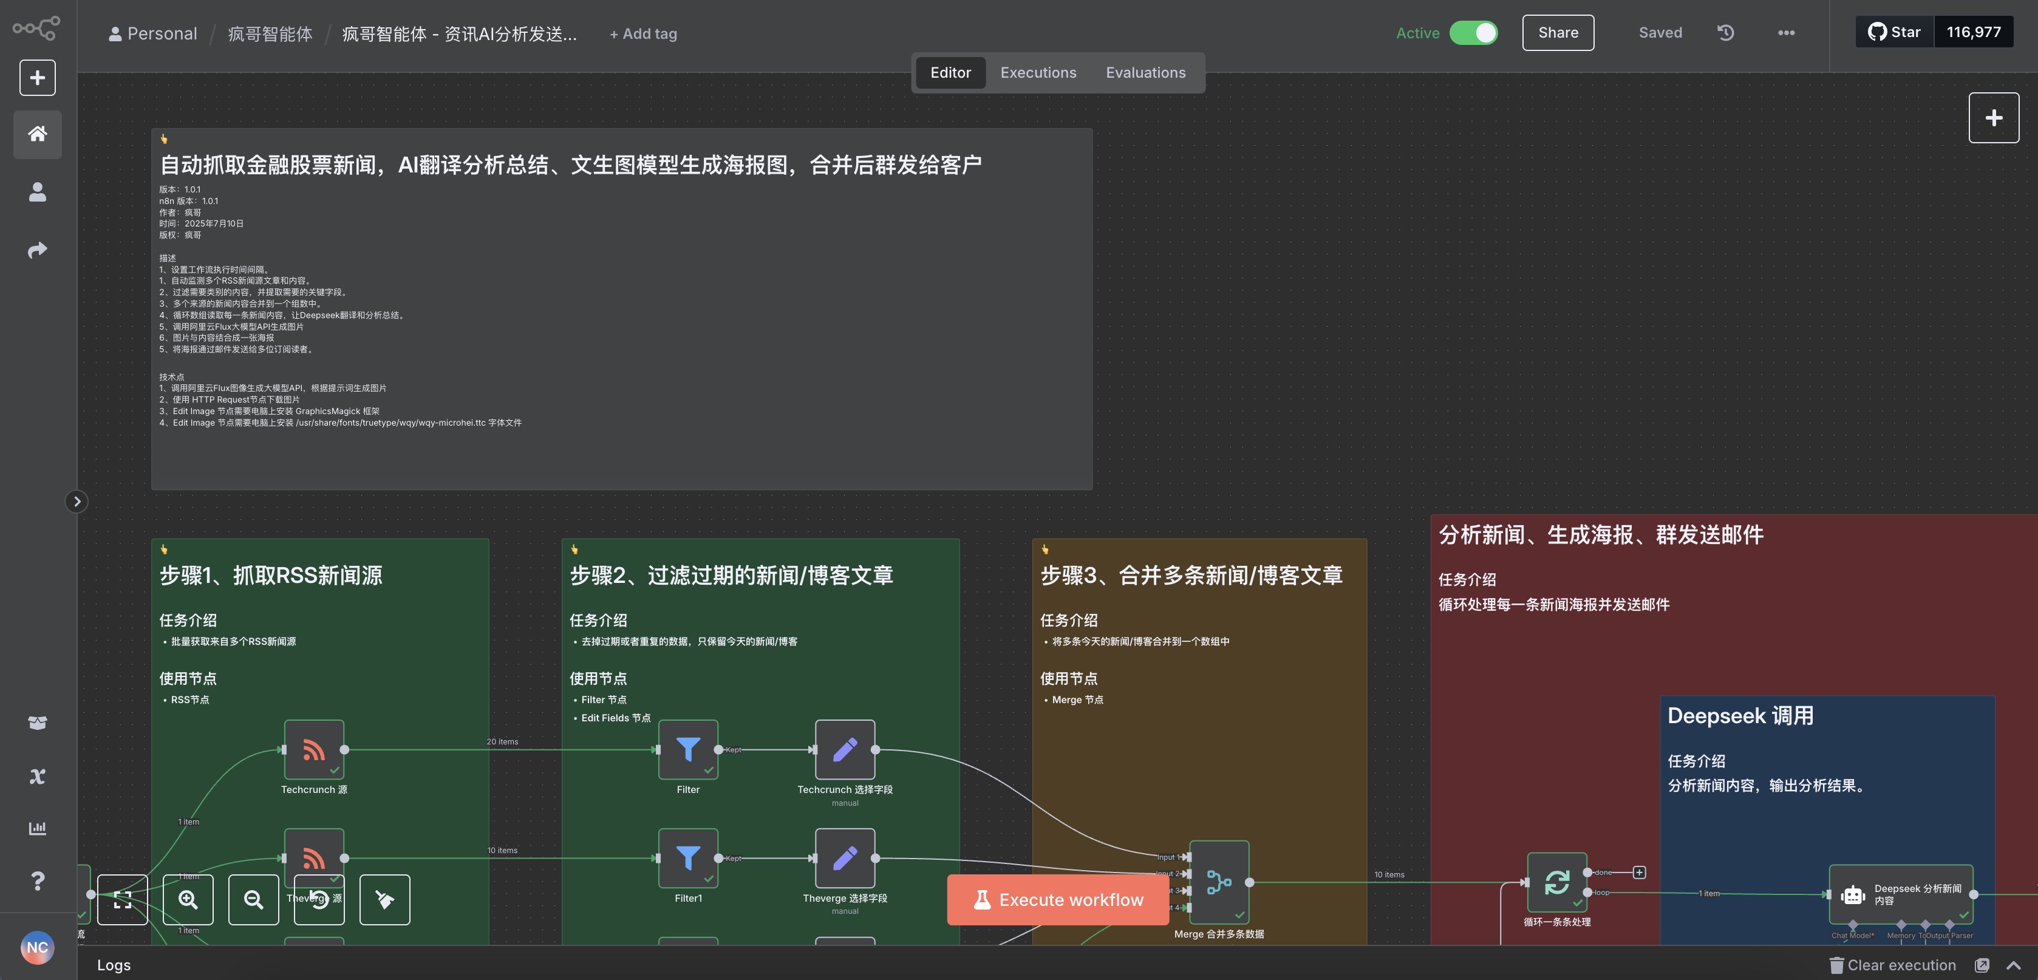Click the Logs panel label
This screenshot has width=2038, height=980.
(114, 965)
